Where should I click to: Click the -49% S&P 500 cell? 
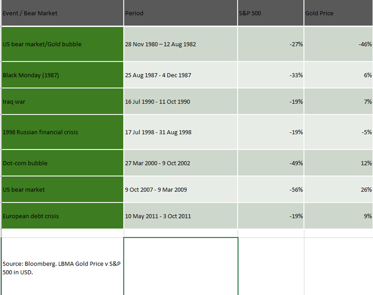(271, 163)
